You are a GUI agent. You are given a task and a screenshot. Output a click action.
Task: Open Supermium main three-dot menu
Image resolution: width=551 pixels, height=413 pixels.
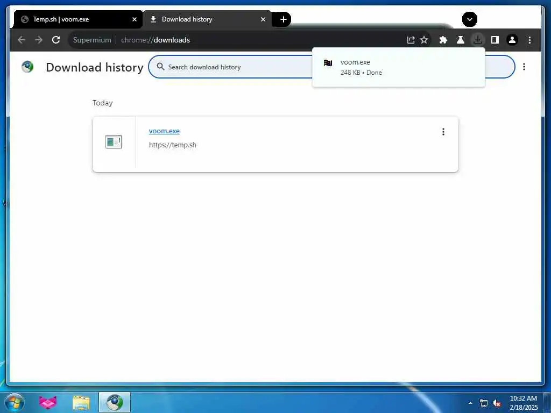point(529,40)
